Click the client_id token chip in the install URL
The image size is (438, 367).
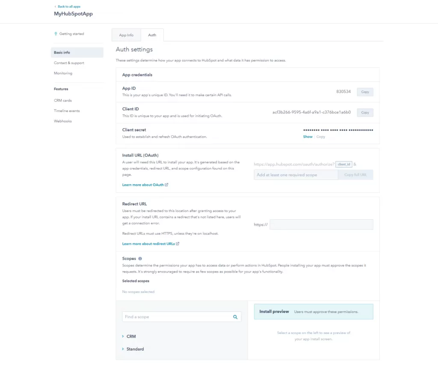344,164
